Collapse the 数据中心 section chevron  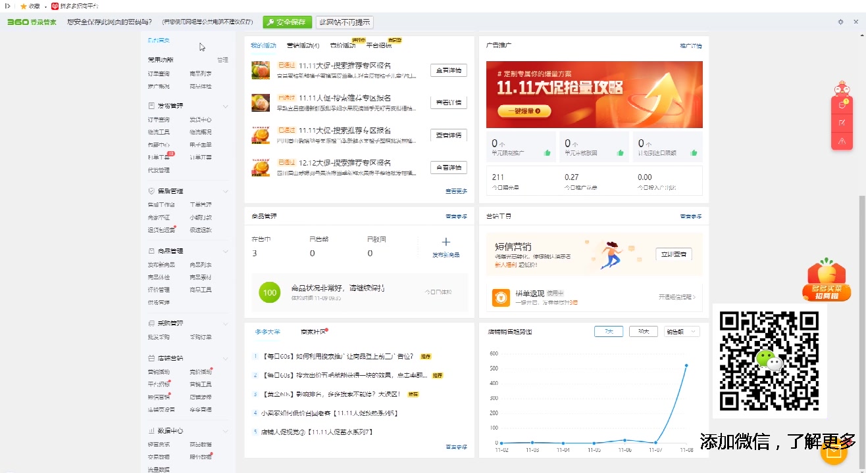[x=225, y=431]
